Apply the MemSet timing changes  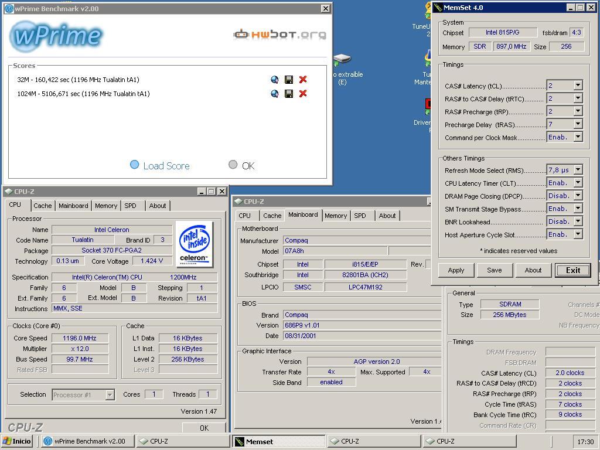tap(456, 270)
